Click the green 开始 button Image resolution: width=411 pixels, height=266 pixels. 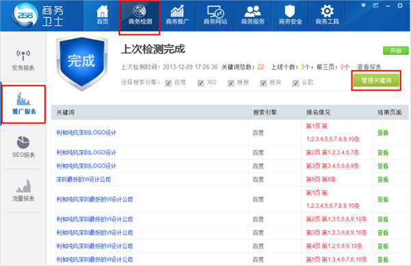(x=395, y=51)
